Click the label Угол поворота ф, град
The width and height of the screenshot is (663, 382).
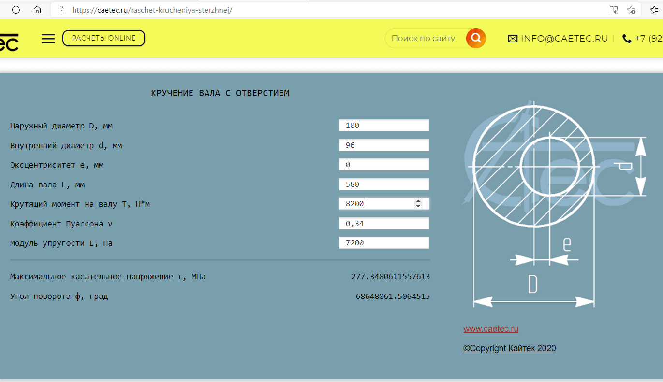tap(59, 297)
